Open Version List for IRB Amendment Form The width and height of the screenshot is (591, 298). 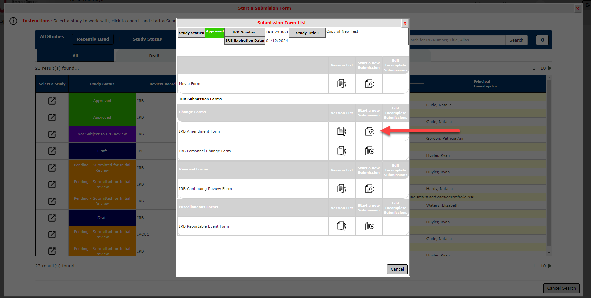[342, 131]
